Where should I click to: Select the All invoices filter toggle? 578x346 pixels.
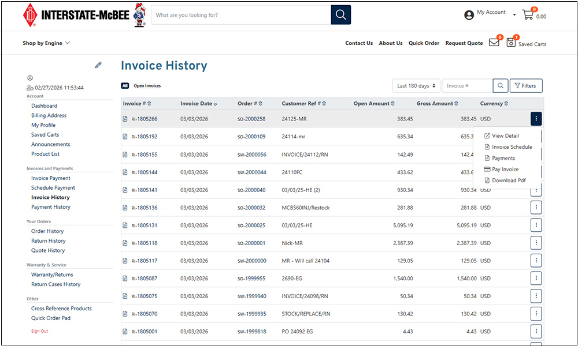pyautogui.click(x=125, y=86)
